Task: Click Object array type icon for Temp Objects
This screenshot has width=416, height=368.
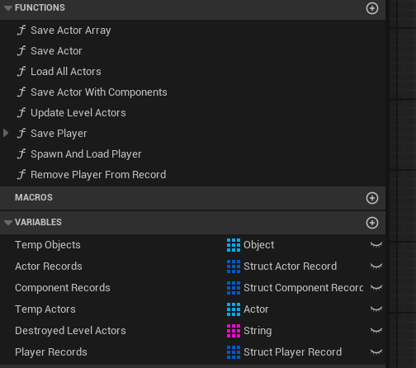Action: pyautogui.click(x=234, y=245)
